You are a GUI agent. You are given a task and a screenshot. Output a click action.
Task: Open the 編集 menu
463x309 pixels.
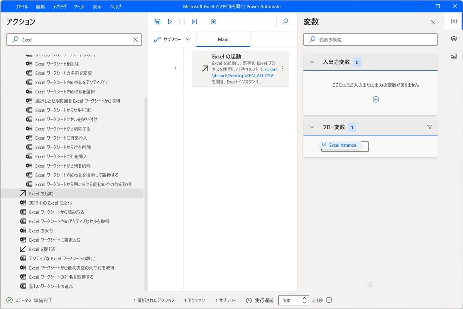pos(41,7)
